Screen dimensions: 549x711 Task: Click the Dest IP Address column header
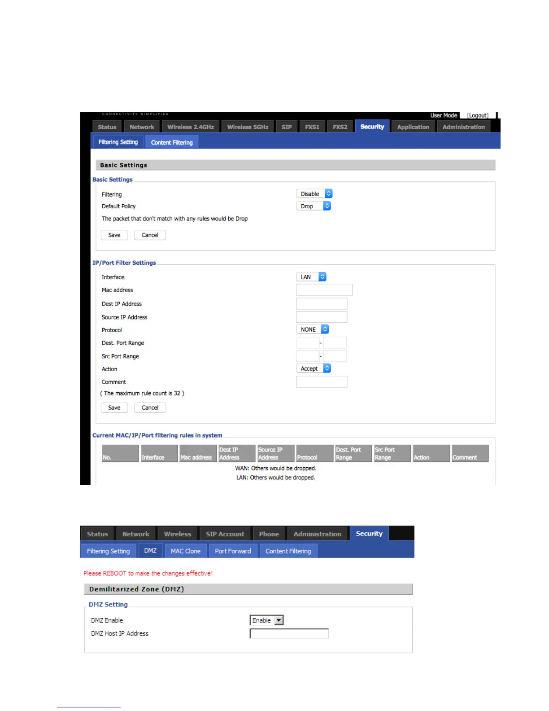237,453
